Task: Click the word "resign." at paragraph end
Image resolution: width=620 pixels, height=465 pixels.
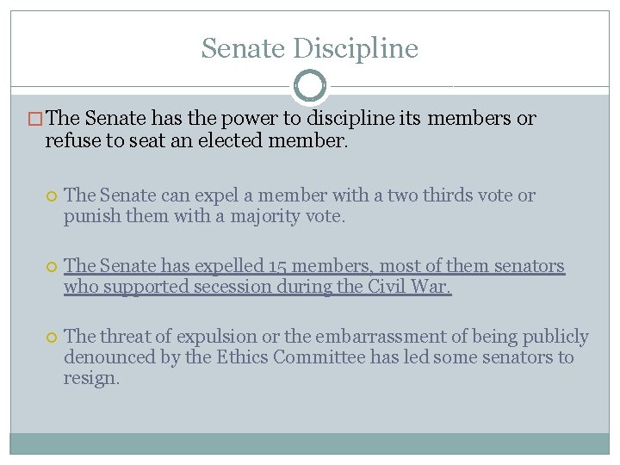Action: 91,378
